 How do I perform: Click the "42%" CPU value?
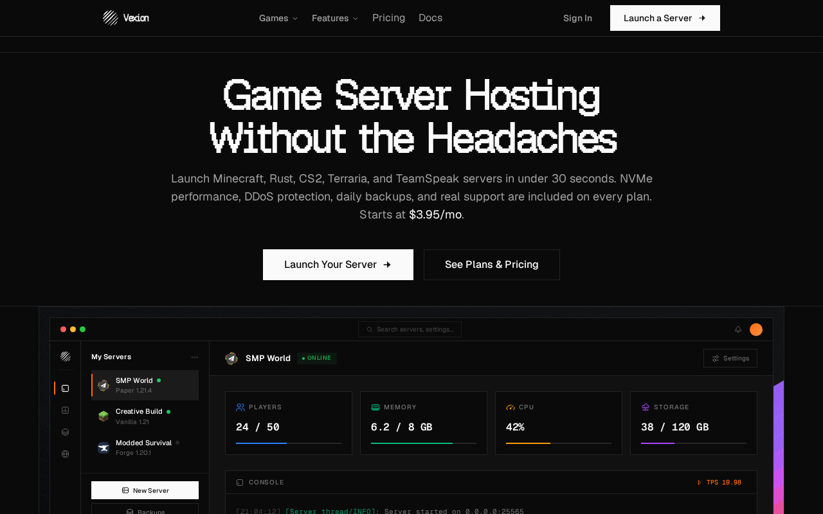[x=515, y=427]
